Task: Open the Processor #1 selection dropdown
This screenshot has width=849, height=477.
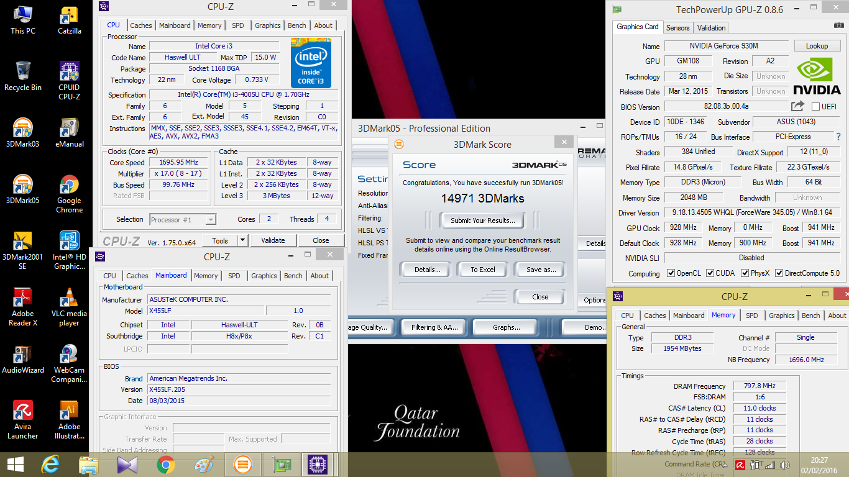Action: pyautogui.click(x=183, y=219)
